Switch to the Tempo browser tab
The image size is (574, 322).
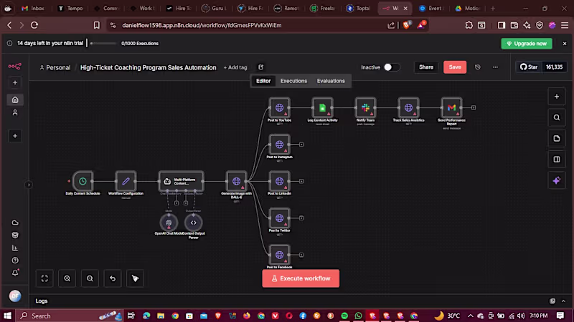pos(70,8)
